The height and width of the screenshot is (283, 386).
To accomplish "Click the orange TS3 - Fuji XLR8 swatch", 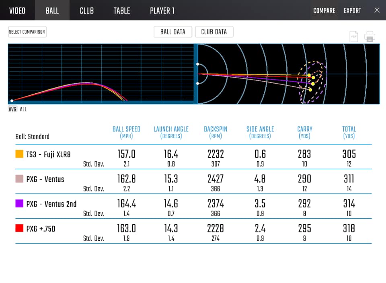I will click(19, 154).
